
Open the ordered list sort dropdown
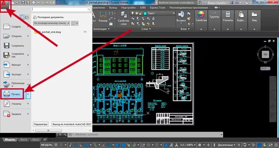click(51, 23)
